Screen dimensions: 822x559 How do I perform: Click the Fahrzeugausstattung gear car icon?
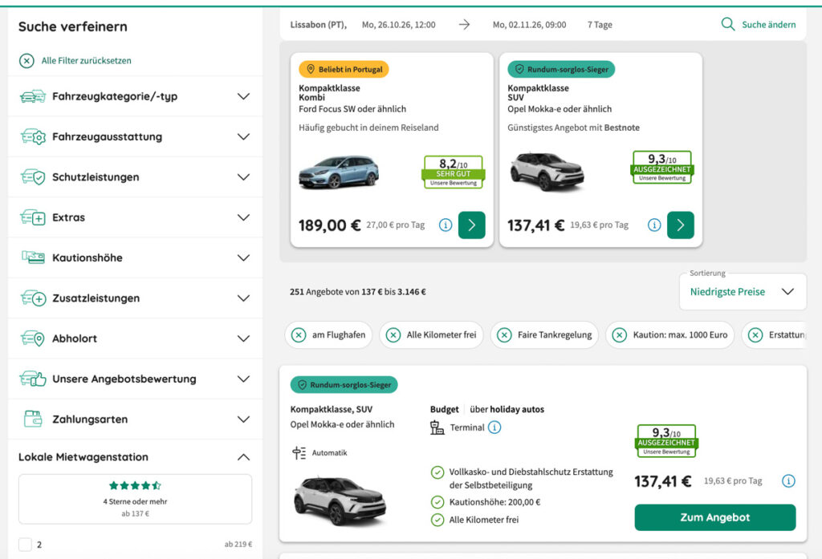point(32,136)
